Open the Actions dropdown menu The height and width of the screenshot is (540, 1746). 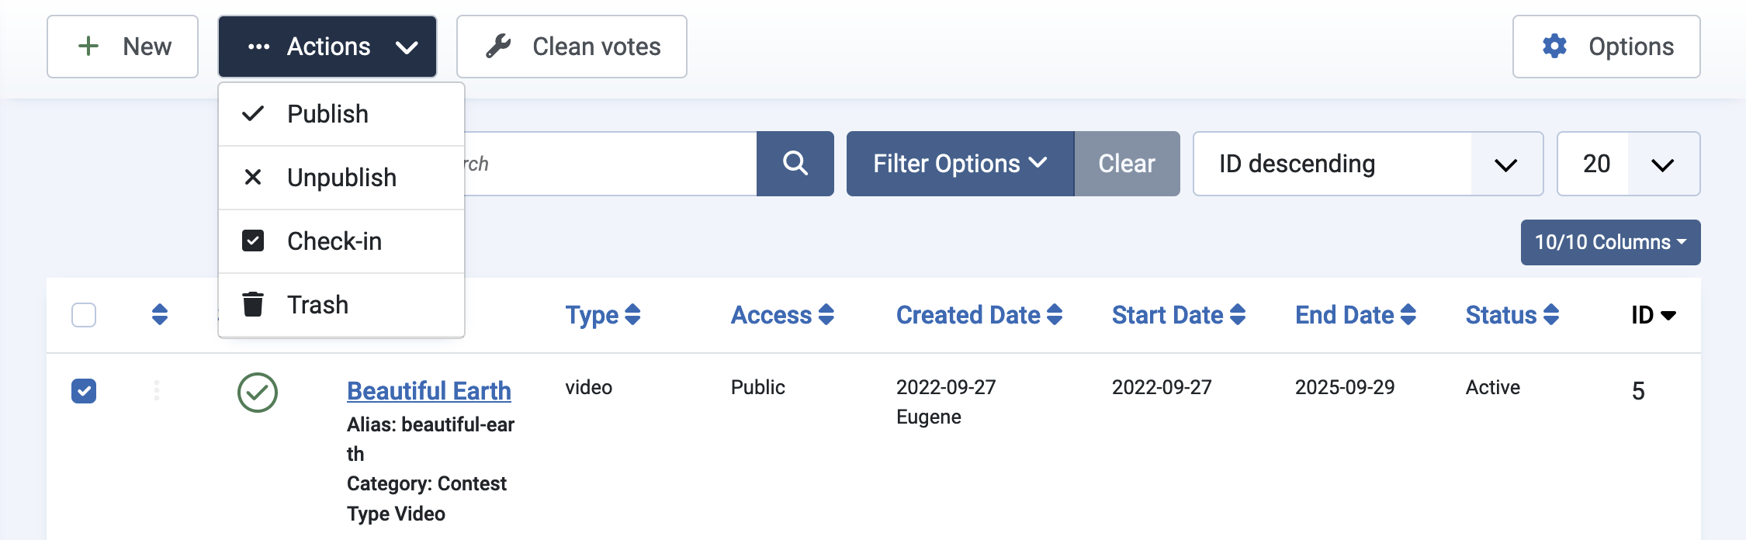coord(327,47)
